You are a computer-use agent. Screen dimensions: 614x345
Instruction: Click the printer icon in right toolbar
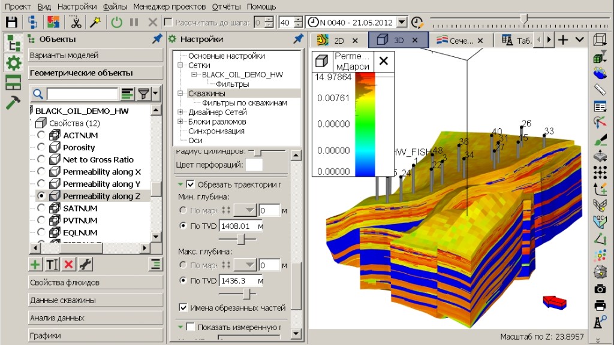click(600, 305)
